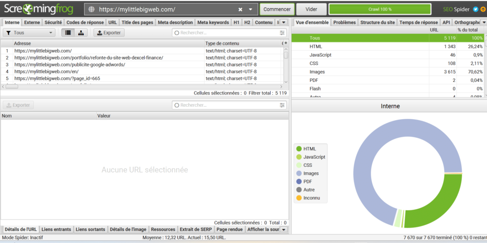Screen dimensions: 487x243
Task: Open the Title des pages tab
Action: (x=137, y=22)
